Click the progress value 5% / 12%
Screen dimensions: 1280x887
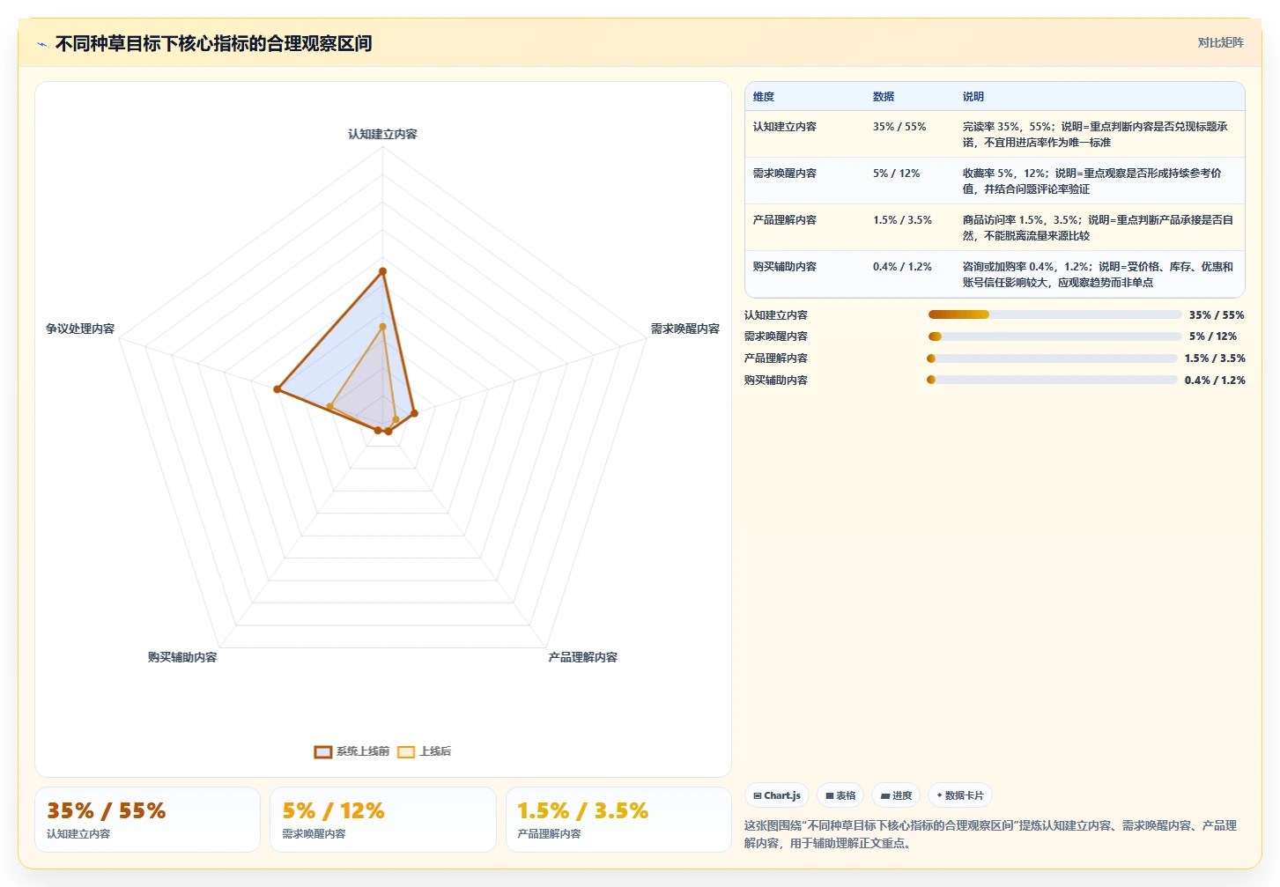click(x=1213, y=336)
